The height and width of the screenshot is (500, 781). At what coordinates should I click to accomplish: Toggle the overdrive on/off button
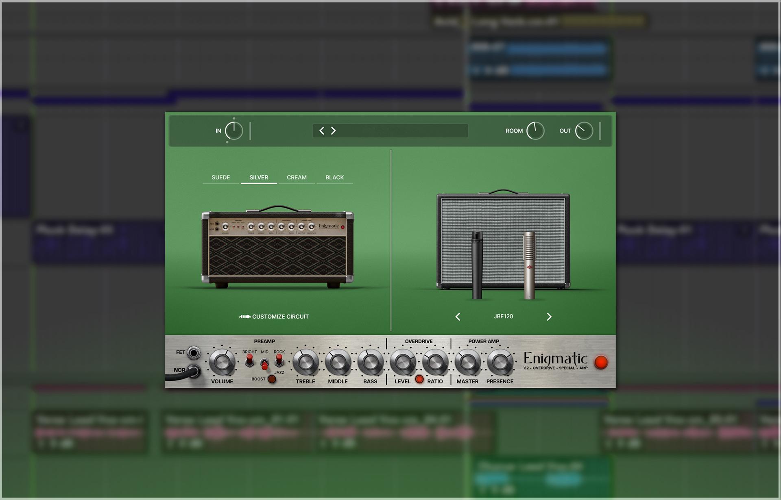tap(419, 380)
